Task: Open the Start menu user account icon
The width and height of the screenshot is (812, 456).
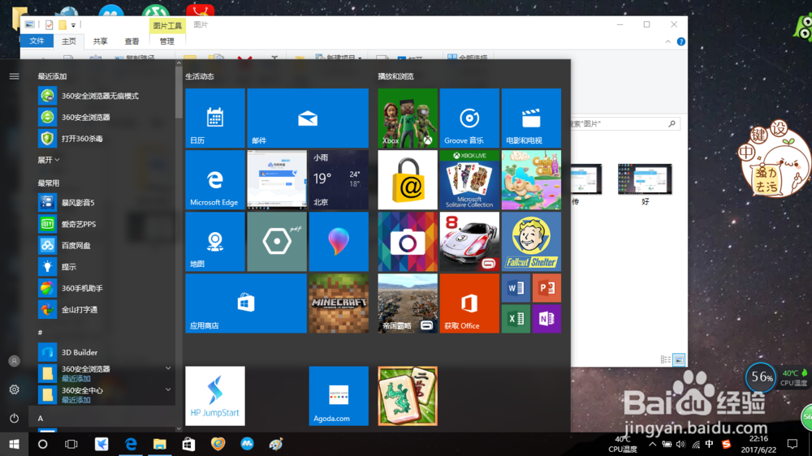Action: point(14,361)
